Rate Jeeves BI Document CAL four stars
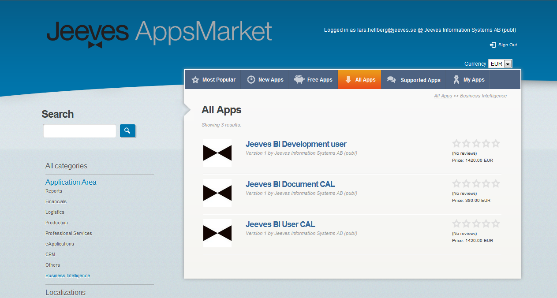Viewport: 557px width, 298px height. 486,183
